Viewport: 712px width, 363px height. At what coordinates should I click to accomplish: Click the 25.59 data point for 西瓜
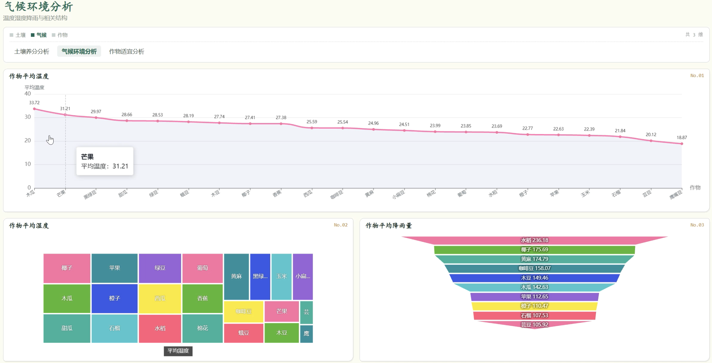[312, 128]
